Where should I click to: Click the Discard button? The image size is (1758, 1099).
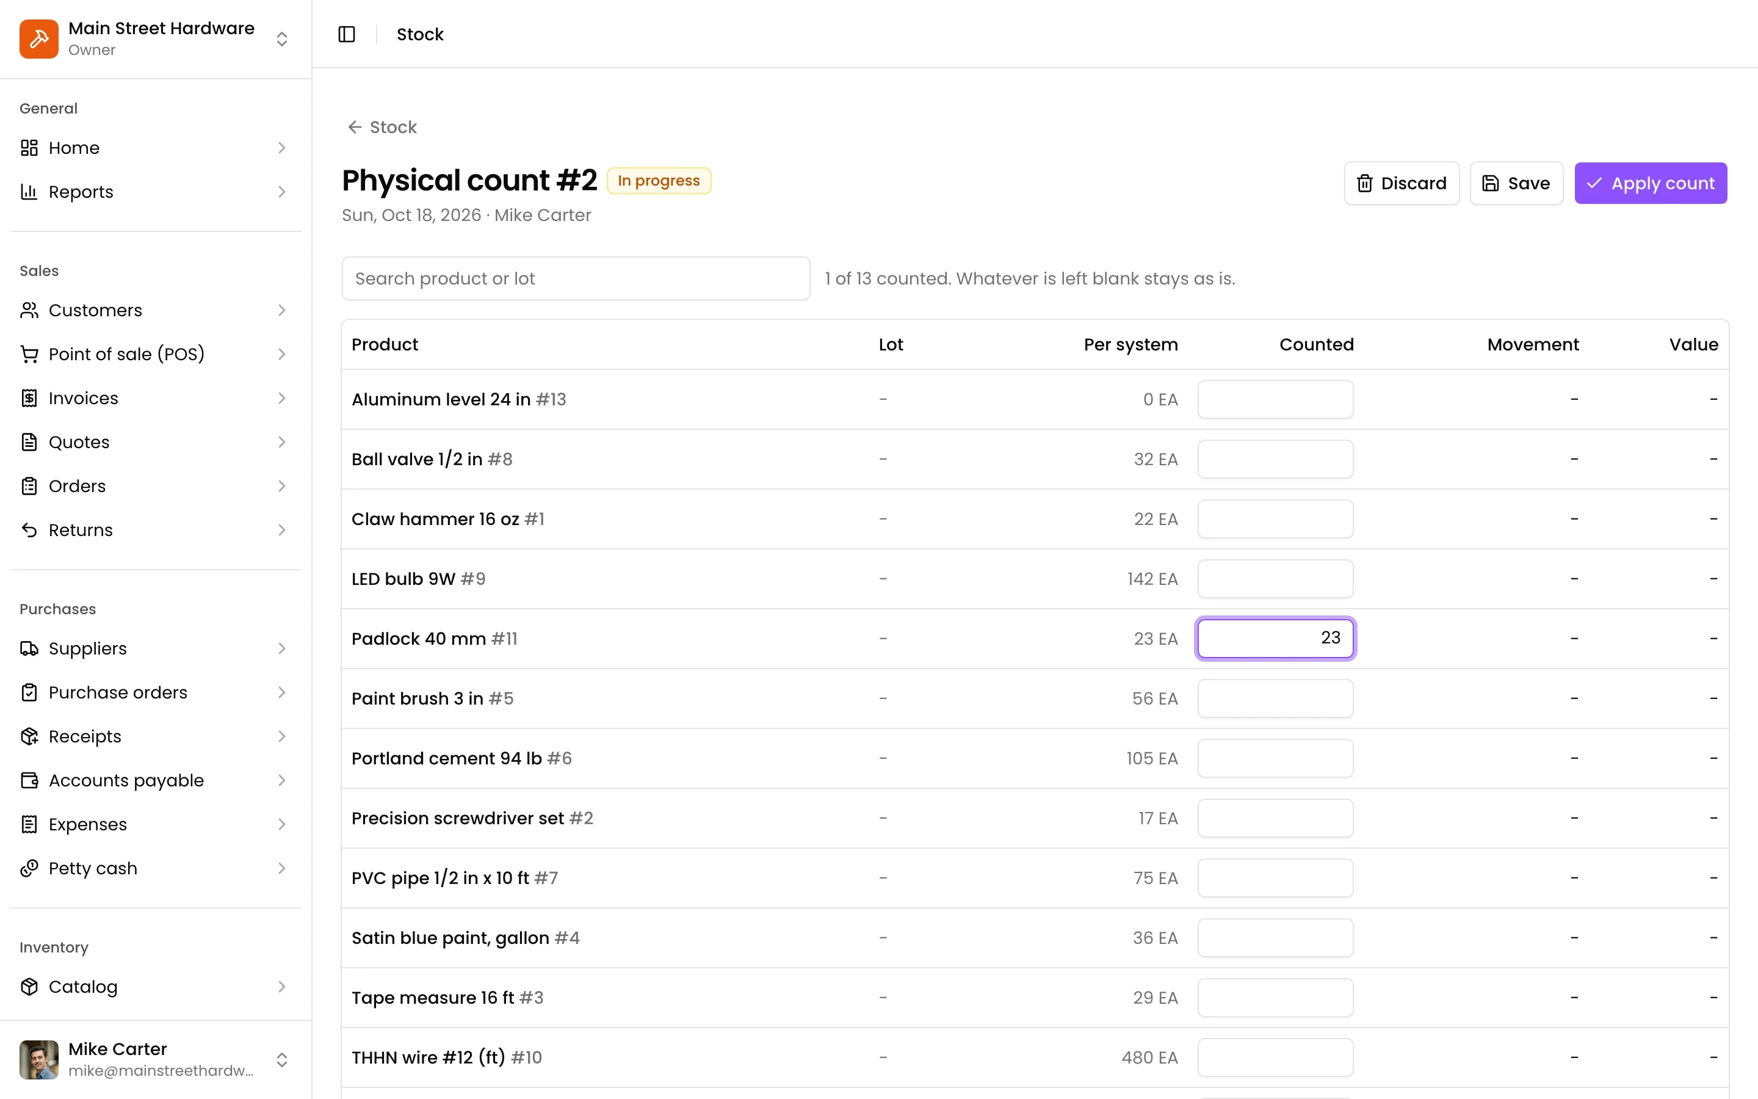[1402, 183]
